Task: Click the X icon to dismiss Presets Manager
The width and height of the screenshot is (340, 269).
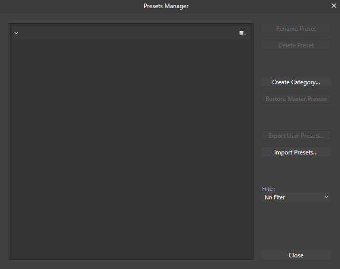Action: [x=333, y=6]
